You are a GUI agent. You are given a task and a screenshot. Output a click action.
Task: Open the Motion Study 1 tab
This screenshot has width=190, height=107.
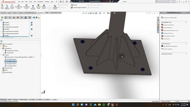(x=24, y=100)
